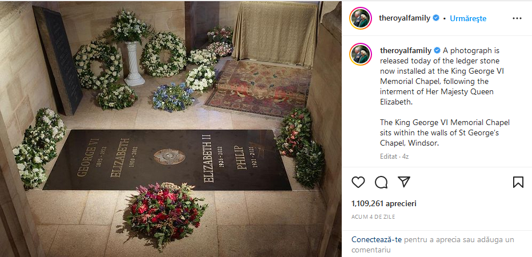Open theroyalfamily profile from caption username
532x257 pixels.
pyautogui.click(x=406, y=50)
